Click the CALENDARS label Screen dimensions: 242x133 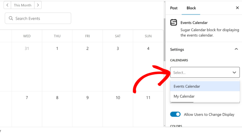(179, 60)
